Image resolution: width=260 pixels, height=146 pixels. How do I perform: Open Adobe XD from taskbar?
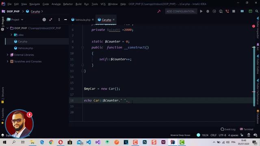[x=163, y=142]
